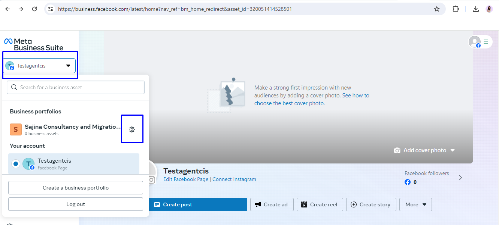Click the Your account heading
This screenshot has height=225, width=499.
tap(27, 146)
